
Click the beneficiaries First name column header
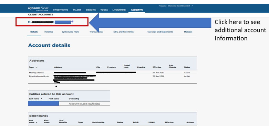pos(46,122)
